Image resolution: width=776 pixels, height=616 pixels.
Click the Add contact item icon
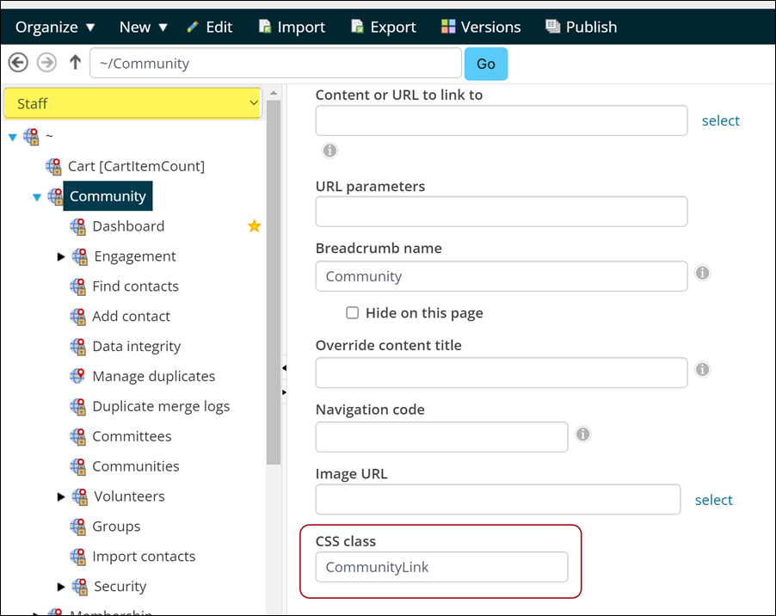tap(77, 316)
